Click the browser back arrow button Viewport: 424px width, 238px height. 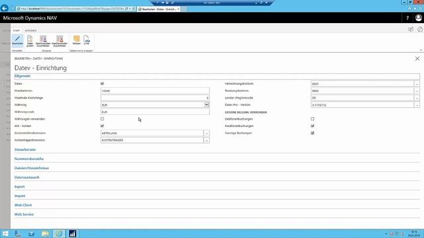pos(5,8)
